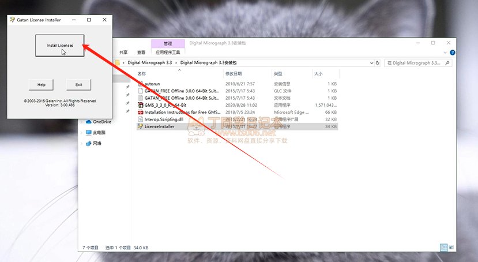Click the Gatan License Installer title icon
Viewport: 478px width, 262px height.
(12, 20)
